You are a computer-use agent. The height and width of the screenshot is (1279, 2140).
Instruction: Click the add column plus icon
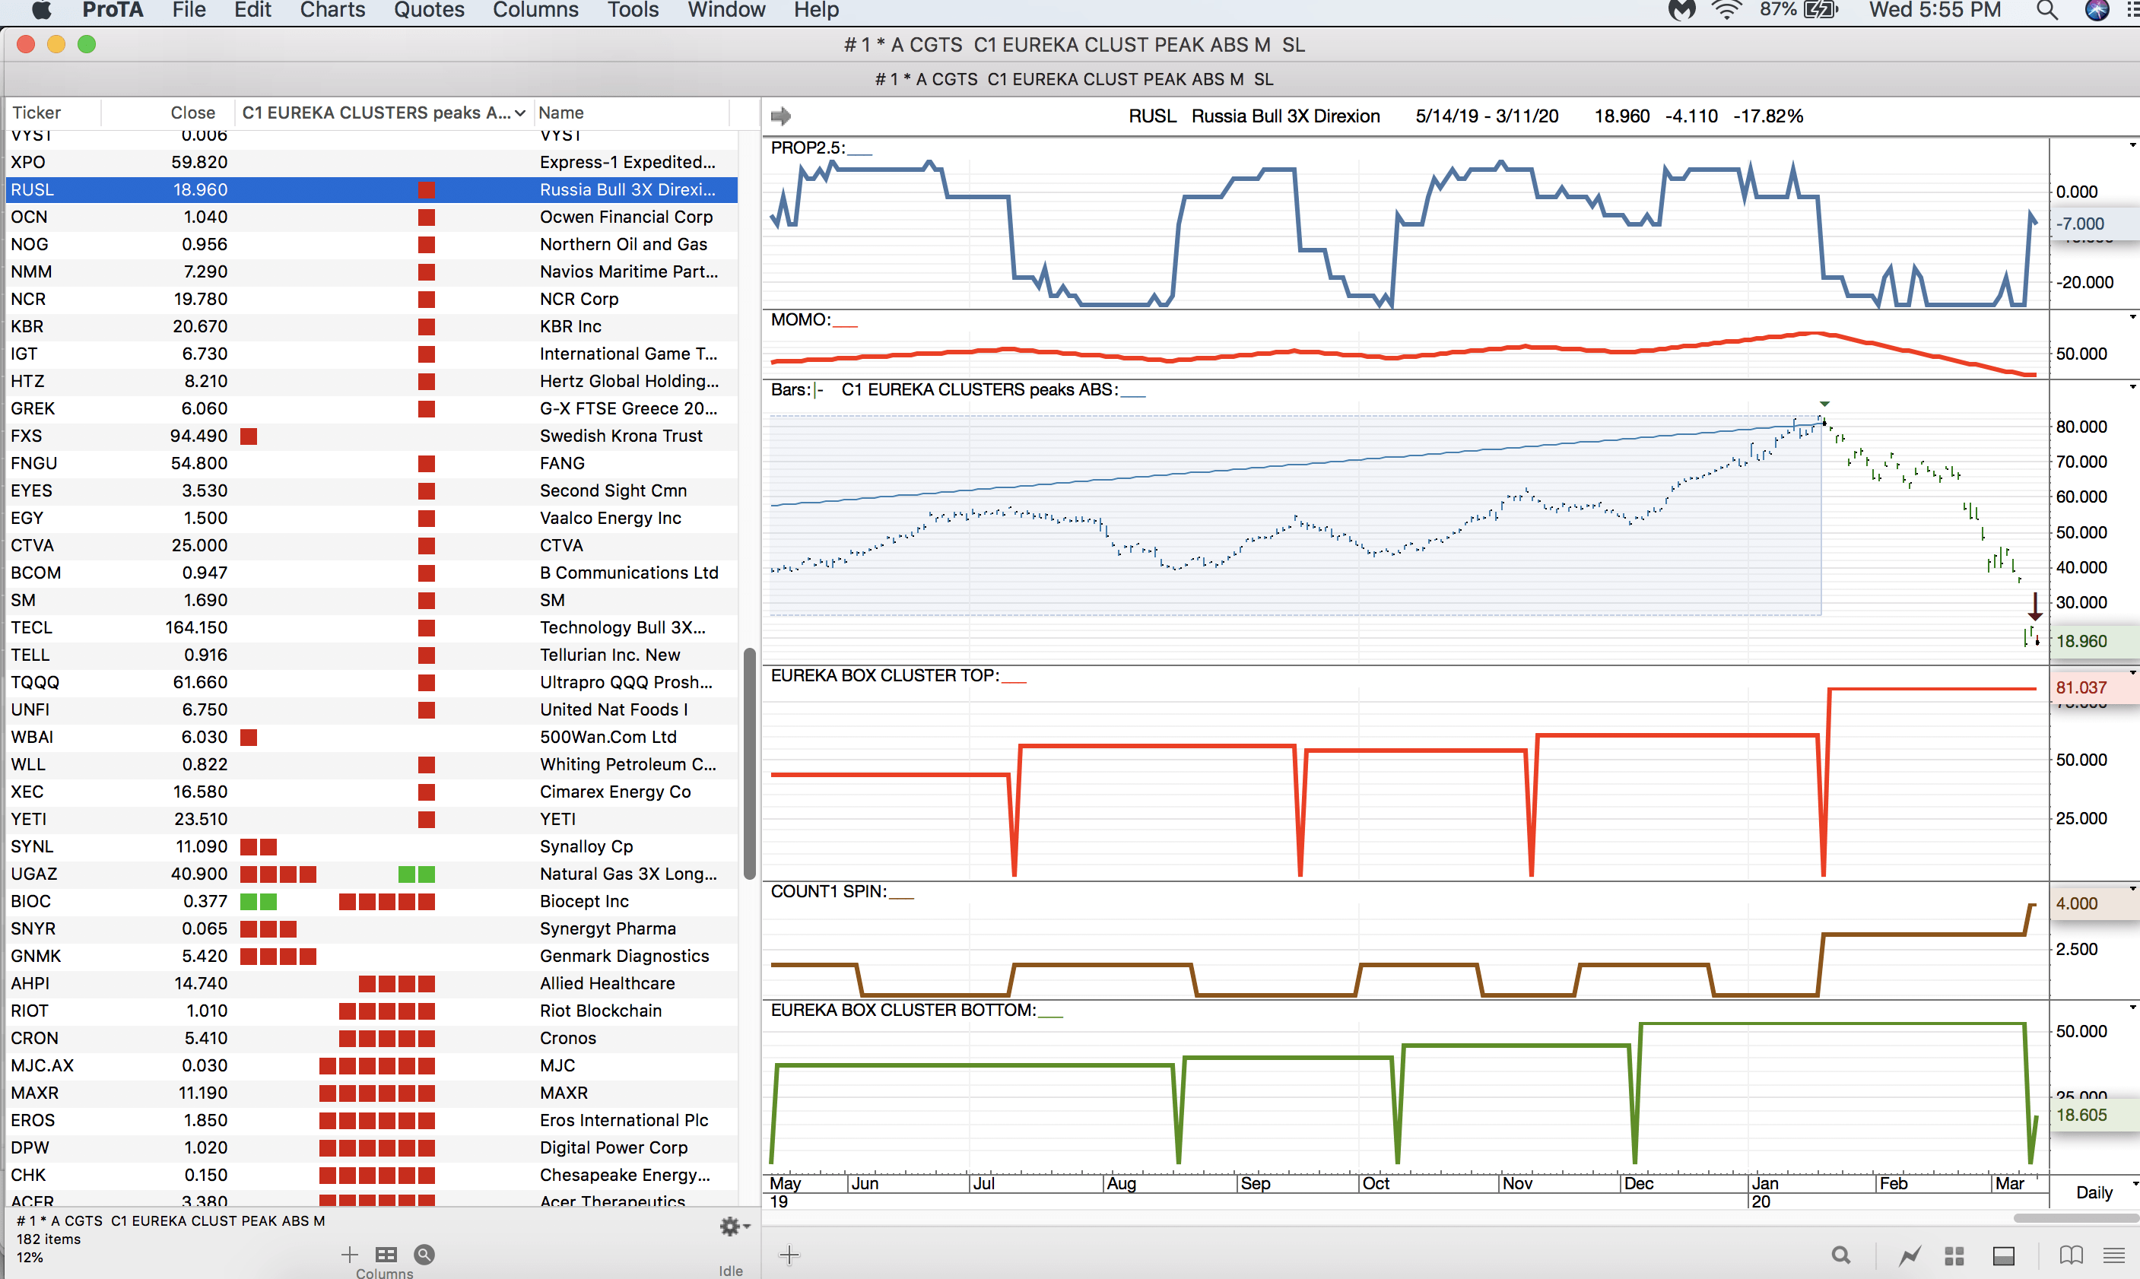tap(349, 1254)
